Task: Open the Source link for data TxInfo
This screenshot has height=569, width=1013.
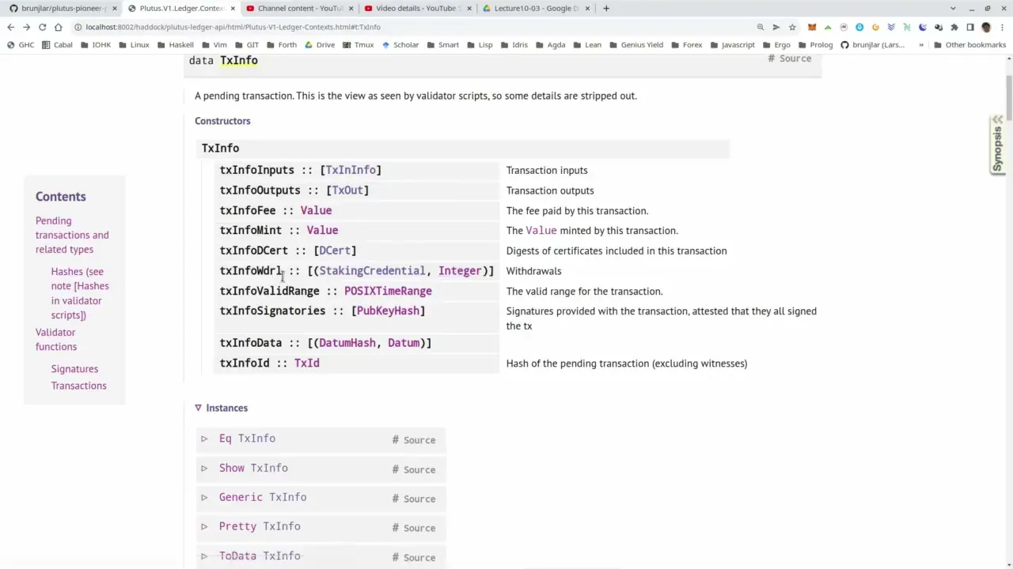Action: tap(795, 58)
